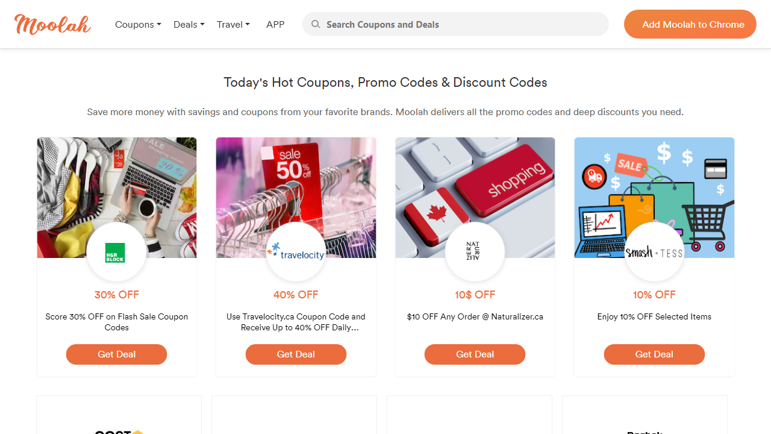The width and height of the screenshot is (771, 434).
Task: Click the Travelocity logo circle
Action: point(296,252)
